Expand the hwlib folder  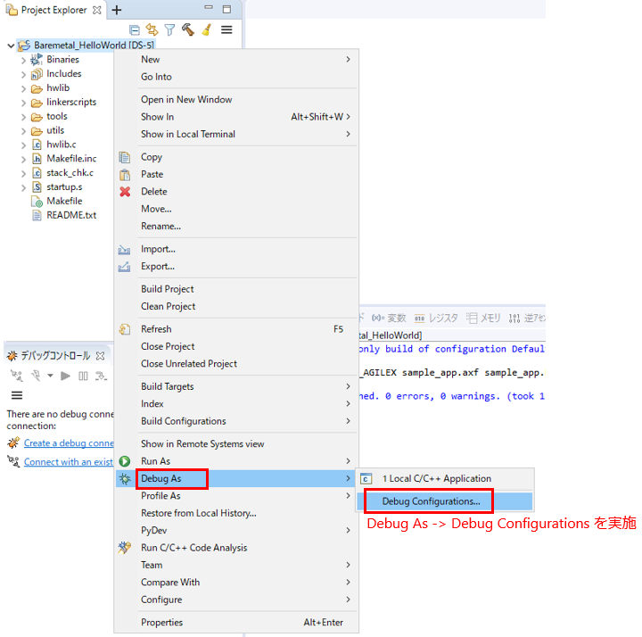point(23,88)
